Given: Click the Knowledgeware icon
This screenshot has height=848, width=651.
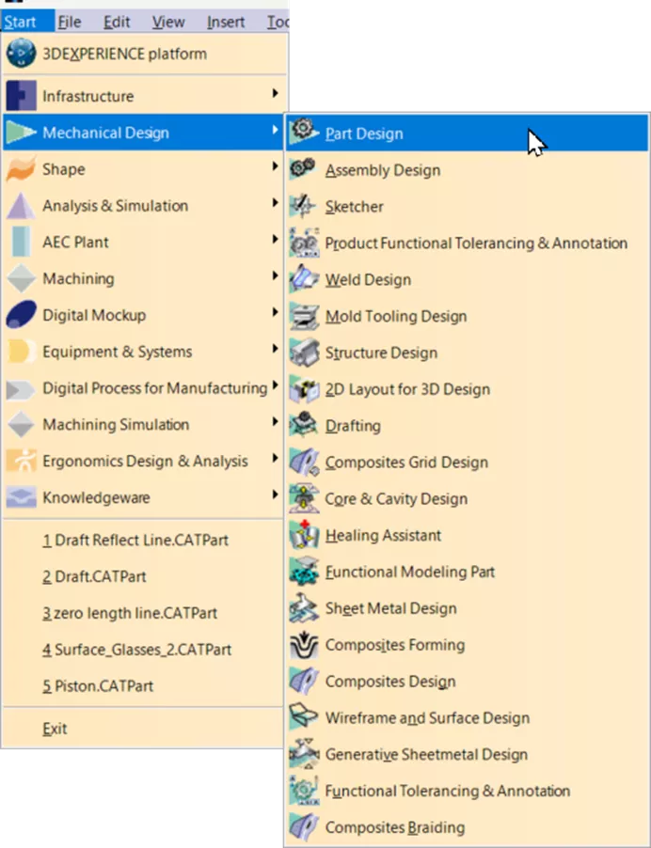Looking at the screenshot, I should (x=21, y=497).
